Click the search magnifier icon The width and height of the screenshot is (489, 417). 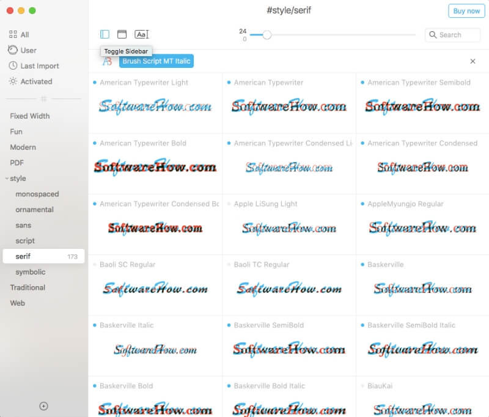point(433,35)
